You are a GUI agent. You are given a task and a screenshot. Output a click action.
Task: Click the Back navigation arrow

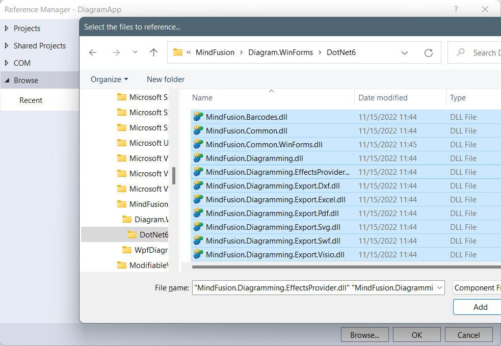point(93,52)
